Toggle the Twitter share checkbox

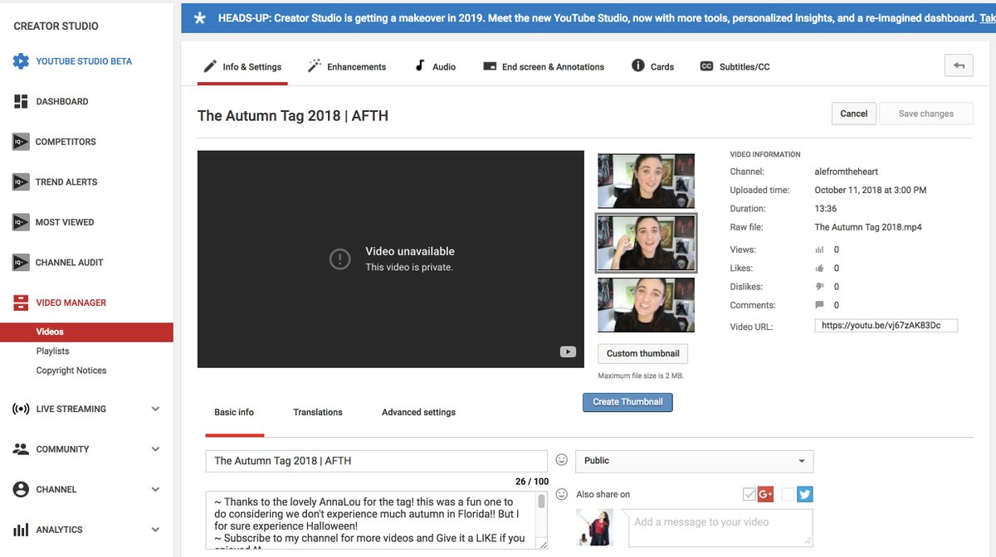tap(788, 495)
